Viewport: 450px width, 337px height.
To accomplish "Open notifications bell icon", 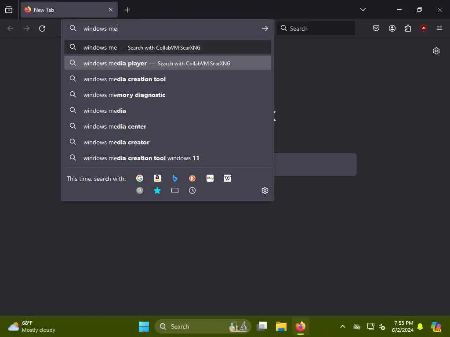I will click(420, 326).
